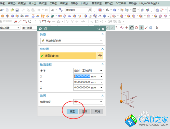Open the dialog settings gear icon
Viewport: 170px width, 129px height.
pos(40,29)
